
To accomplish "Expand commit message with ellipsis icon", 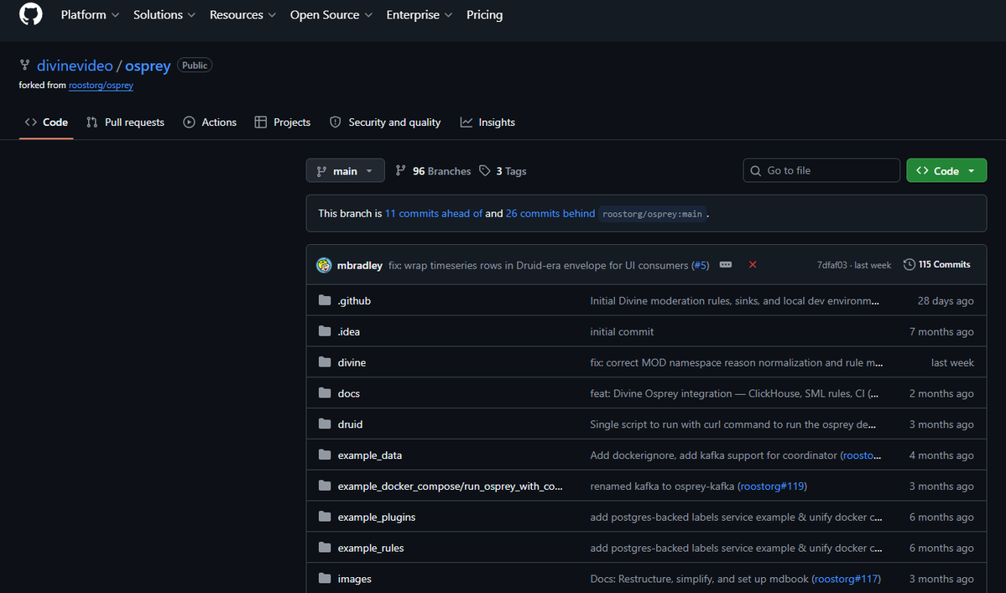I will pos(726,264).
